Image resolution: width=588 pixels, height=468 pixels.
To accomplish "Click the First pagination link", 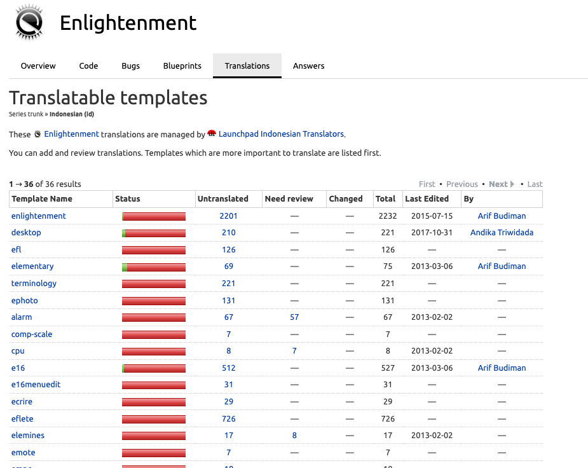I will [427, 184].
